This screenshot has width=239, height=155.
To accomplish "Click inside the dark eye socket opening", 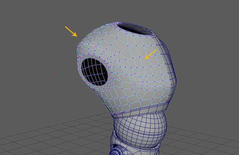I will 94,72.
